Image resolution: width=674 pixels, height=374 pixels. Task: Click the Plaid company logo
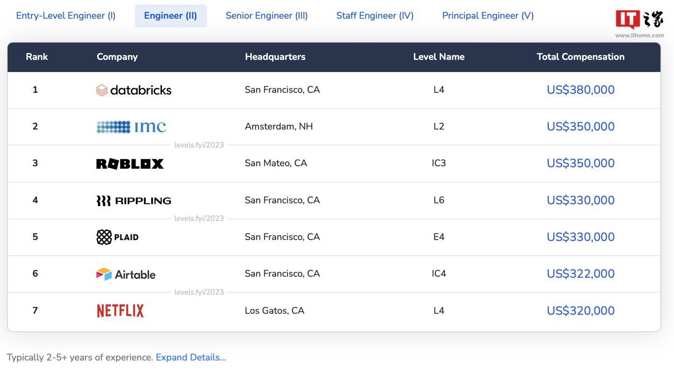117,237
